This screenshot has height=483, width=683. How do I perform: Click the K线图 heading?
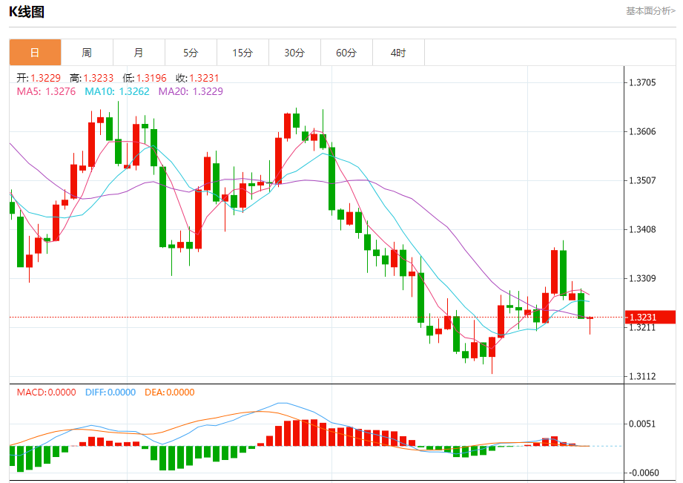(x=27, y=12)
